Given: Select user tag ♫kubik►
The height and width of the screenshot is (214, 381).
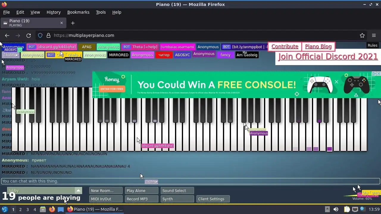Looking at the screenshot, I should 11,55.
